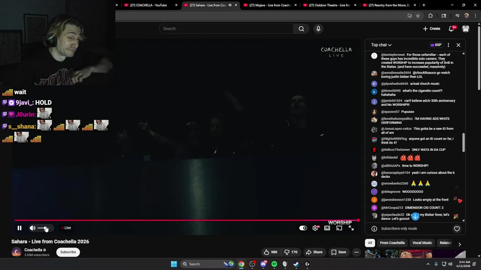Send a heart reaction in chat
This screenshot has height=270, width=481.
pyautogui.click(x=457, y=228)
